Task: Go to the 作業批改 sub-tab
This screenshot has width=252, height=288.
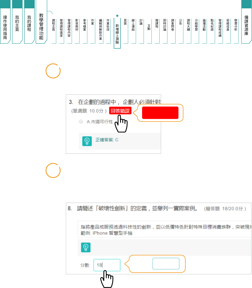Action: click(x=108, y=31)
